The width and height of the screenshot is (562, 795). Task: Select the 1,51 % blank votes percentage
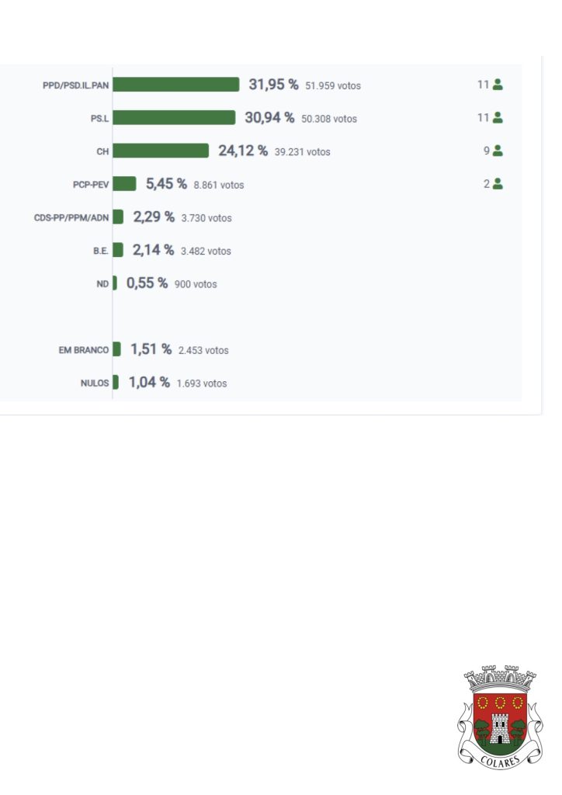[x=151, y=349]
